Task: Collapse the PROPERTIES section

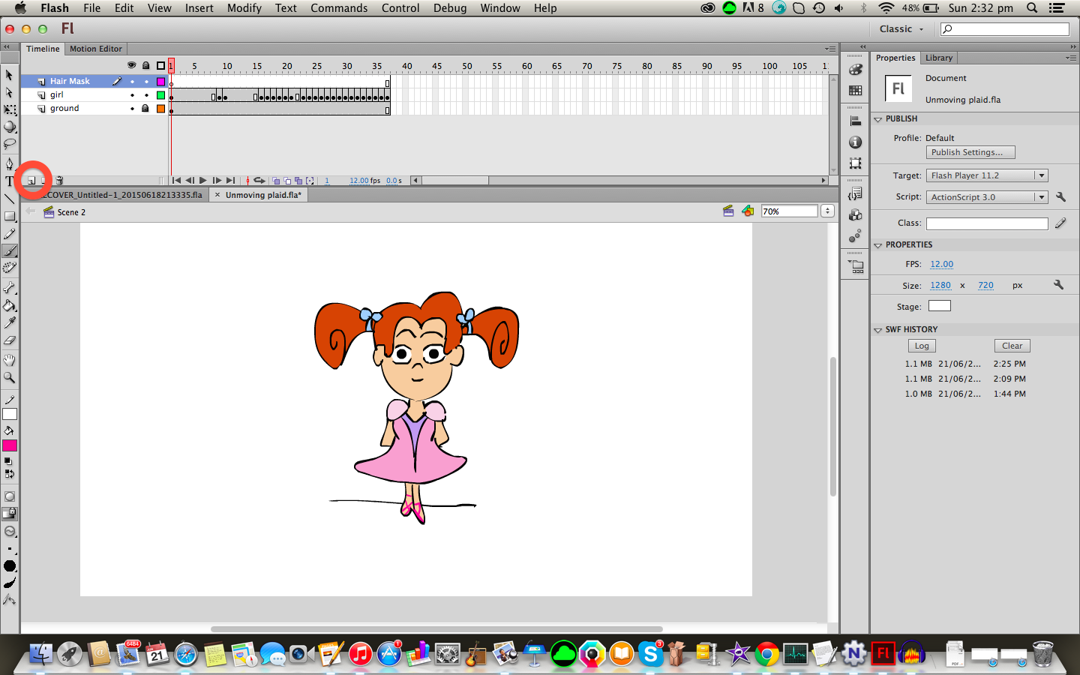Action: point(877,245)
